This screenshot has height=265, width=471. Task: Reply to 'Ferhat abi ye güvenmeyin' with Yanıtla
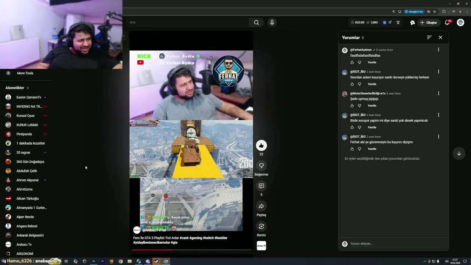(372, 149)
